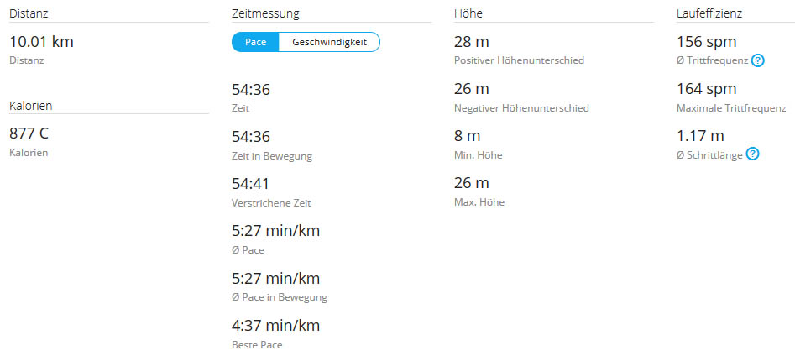Click the Zeit in Bewegung label
This screenshot has width=795, height=361.
click(271, 155)
